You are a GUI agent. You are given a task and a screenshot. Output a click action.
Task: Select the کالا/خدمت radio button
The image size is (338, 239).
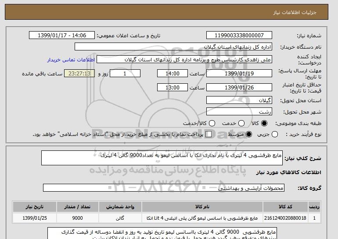click(x=212, y=123)
